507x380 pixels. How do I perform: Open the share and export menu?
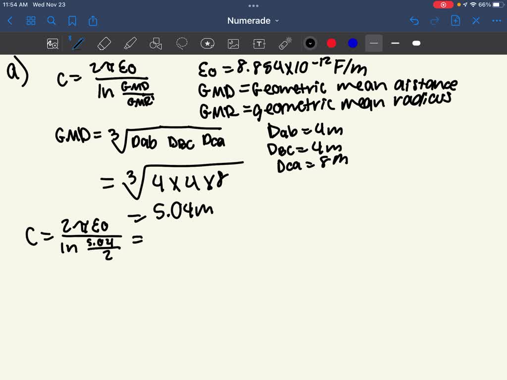click(93, 21)
